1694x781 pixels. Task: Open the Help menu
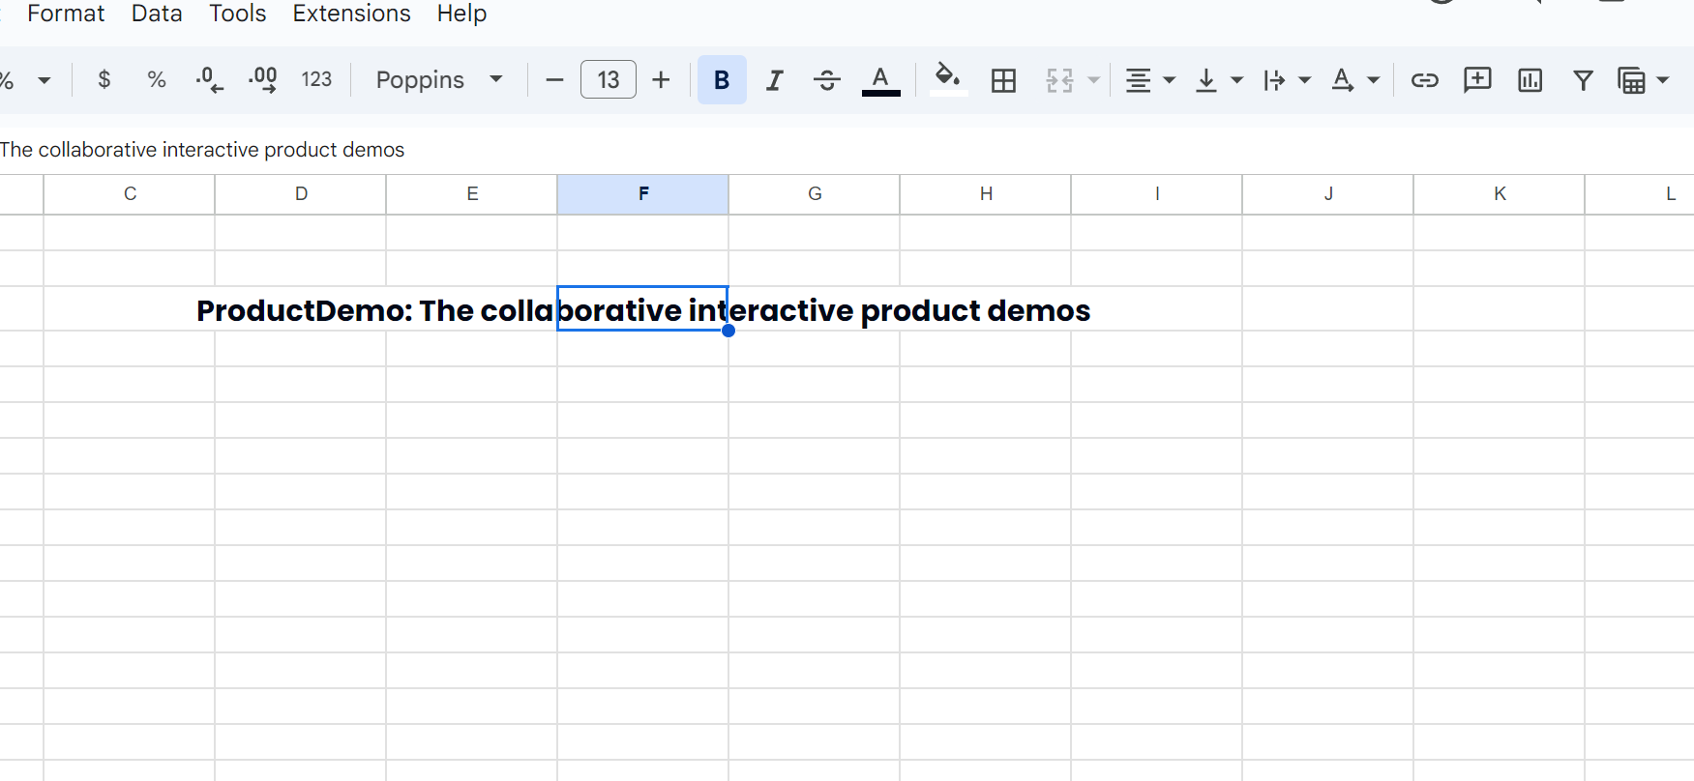[x=461, y=14]
